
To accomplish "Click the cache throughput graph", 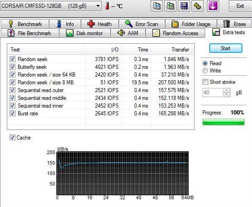I will pos(123,173).
